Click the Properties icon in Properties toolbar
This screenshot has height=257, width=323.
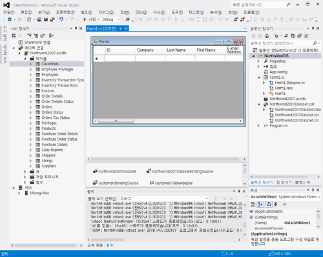(269, 204)
